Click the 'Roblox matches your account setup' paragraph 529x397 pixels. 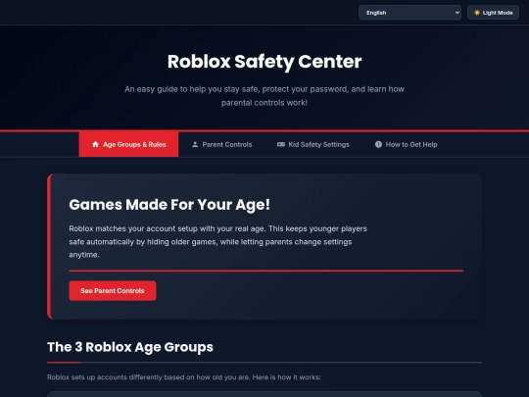click(217, 242)
